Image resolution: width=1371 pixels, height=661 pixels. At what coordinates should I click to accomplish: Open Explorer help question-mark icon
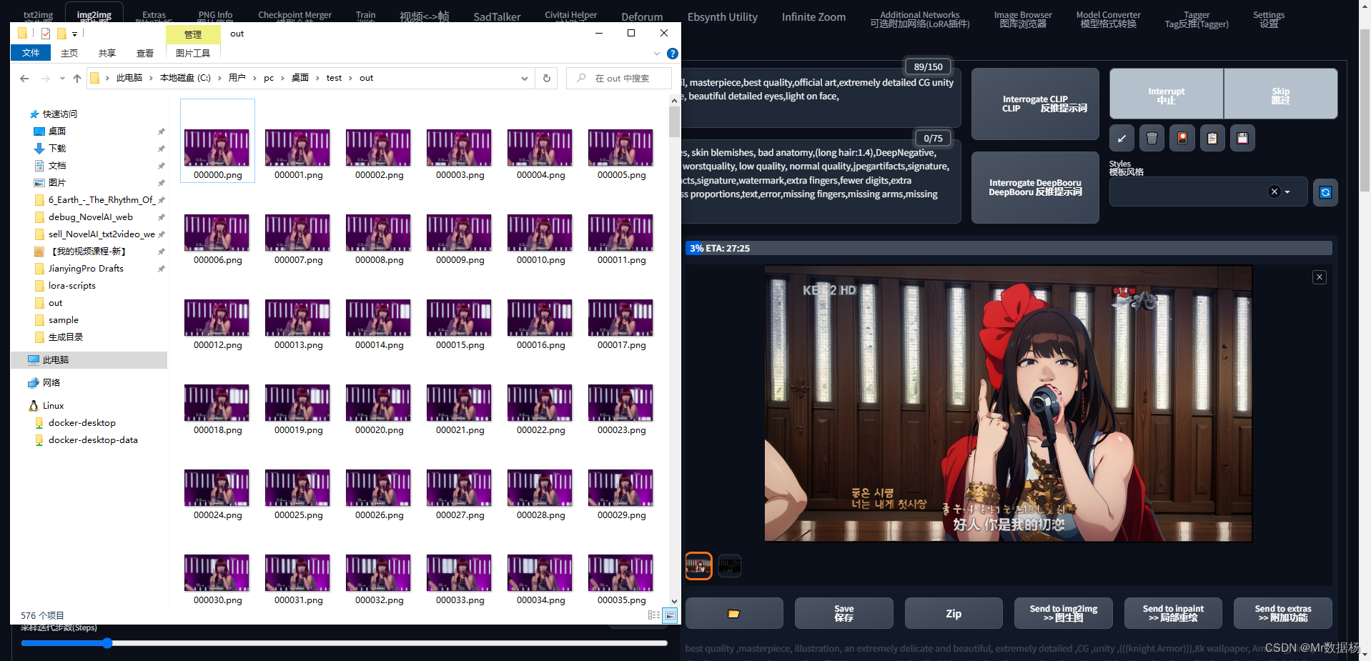[672, 54]
